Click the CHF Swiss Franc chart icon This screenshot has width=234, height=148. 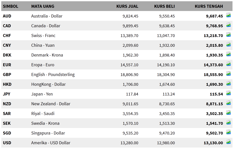click(229, 35)
